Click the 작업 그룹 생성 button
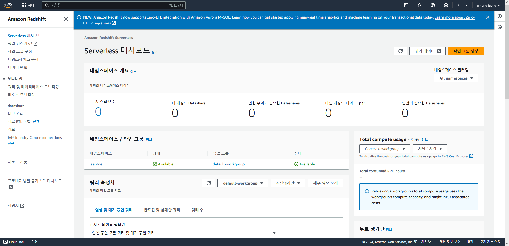The width and height of the screenshot is (509, 246). click(x=466, y=51)
